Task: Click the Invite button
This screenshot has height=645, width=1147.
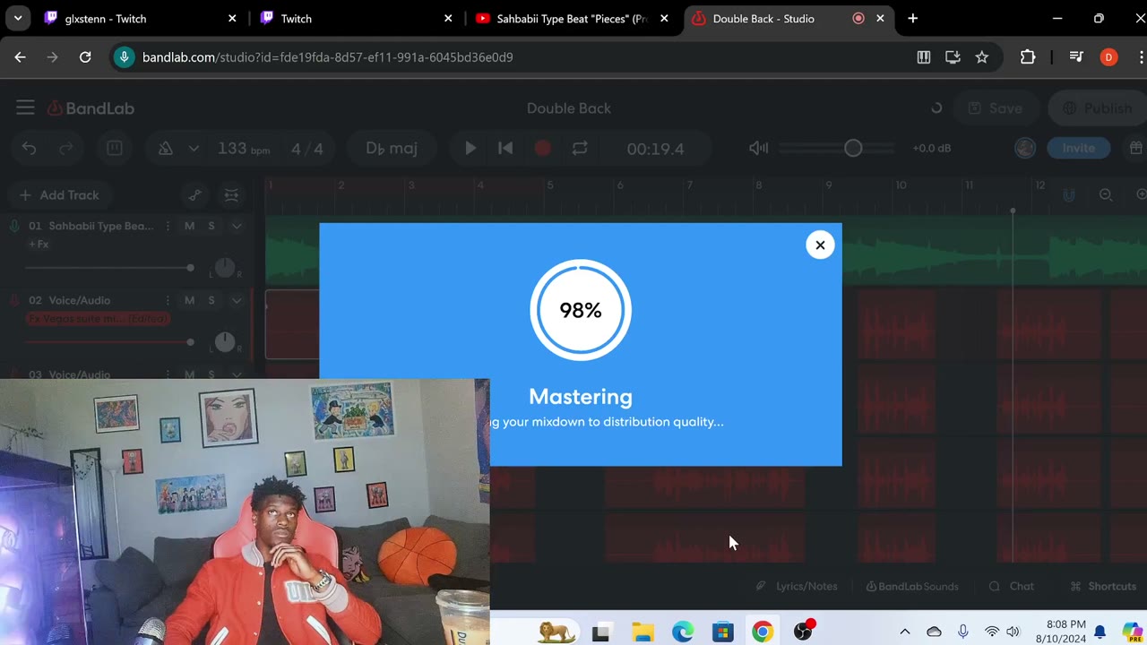Action: click(x=1078, y=149)
